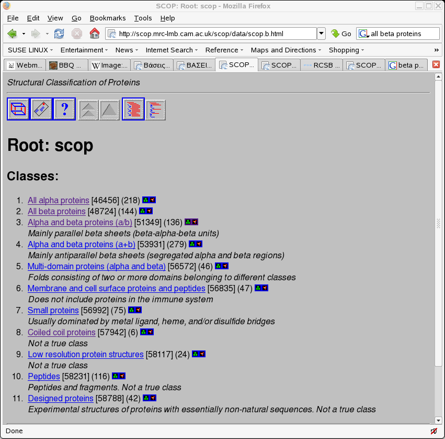Click green tree icon beside Small proteins
445x439 pixels.
(x=131, y=310)
